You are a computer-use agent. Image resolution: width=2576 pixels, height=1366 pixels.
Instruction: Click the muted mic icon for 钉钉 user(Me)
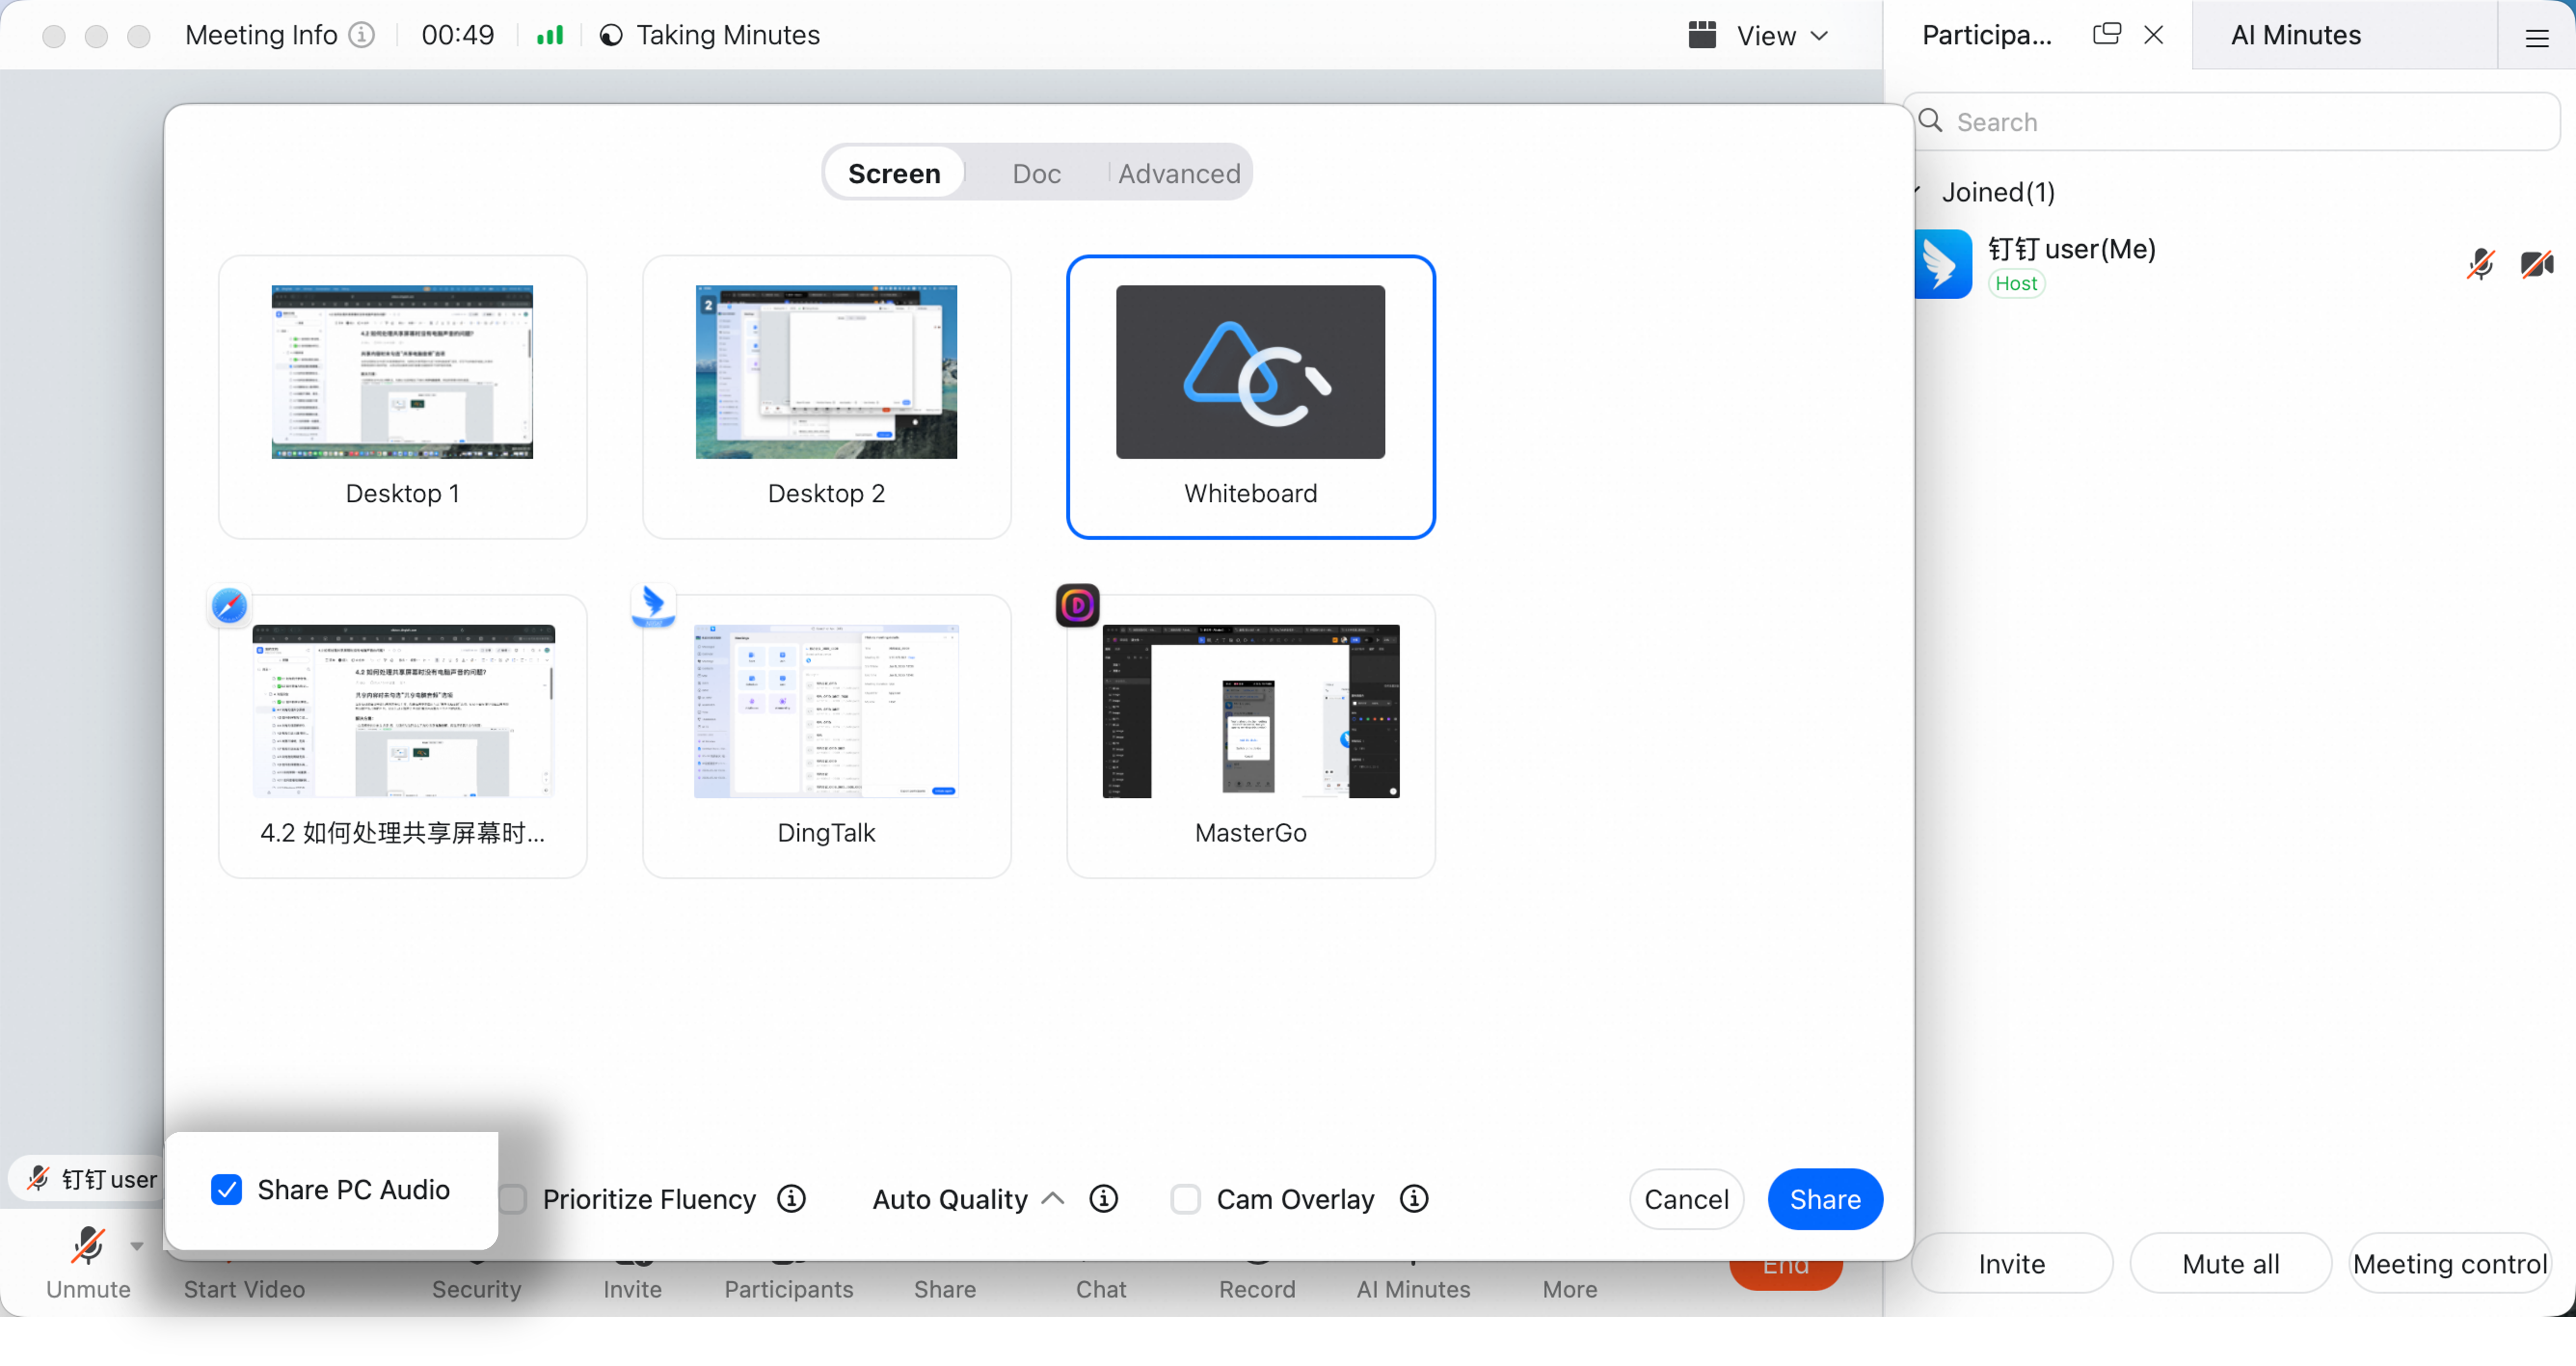pyautogui.click(x=2480, y=264)
